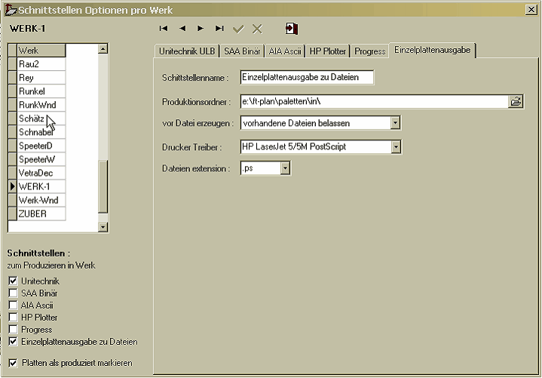
Task: Click the exit door icon
Action: coord(292,29)
